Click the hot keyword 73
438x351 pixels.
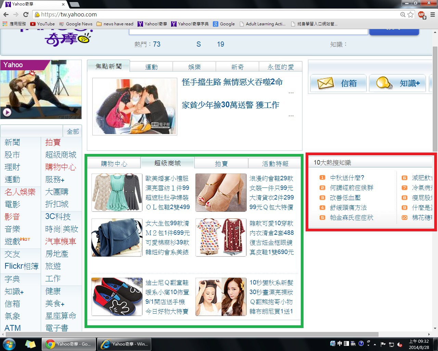(x=157, y=44)
